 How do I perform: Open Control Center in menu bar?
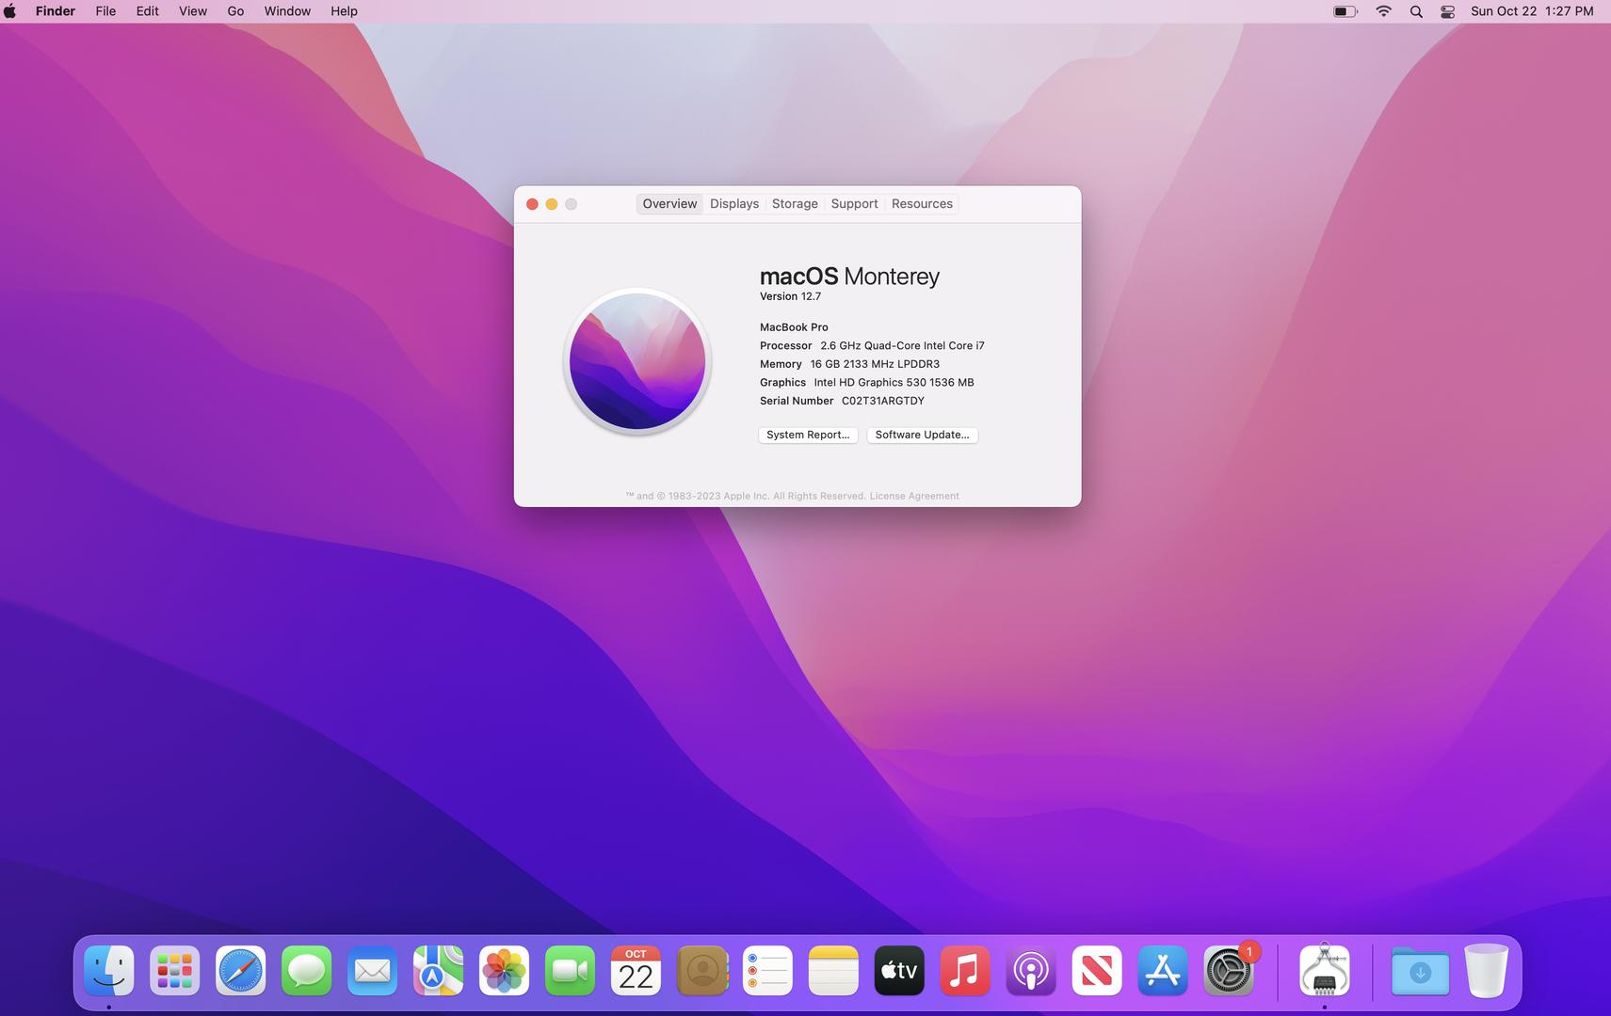pyautogui.click(x=1448, y=11)
